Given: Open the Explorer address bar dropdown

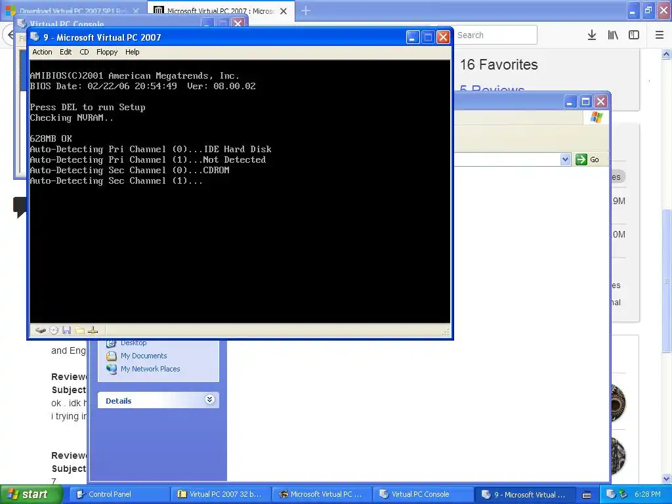Looking at the screenshot, I should [x=565, y=159].
